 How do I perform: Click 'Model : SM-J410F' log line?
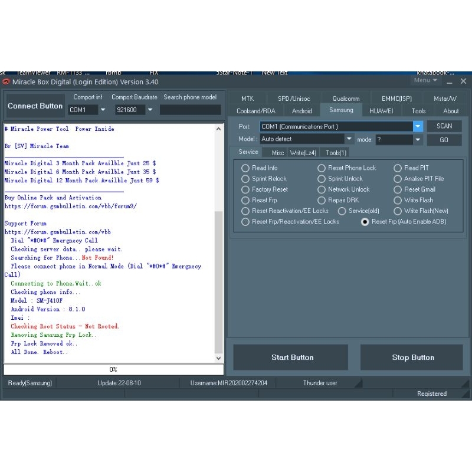click(x=37, y=300)
